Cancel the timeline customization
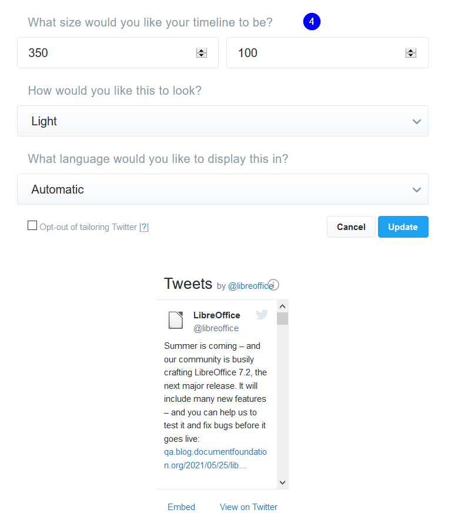The height and width of the screenshot is (513, 465). coord(351,226)
